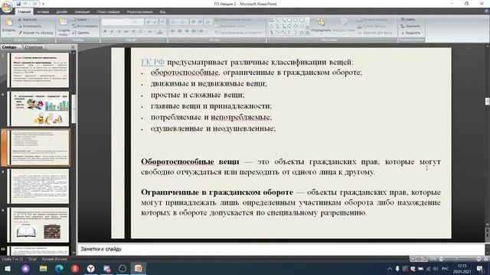Click into the Заметки к слайду notes field

(x=280, y=249)
